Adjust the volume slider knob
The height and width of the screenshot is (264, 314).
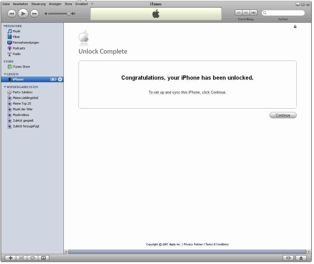coord(69,14)
